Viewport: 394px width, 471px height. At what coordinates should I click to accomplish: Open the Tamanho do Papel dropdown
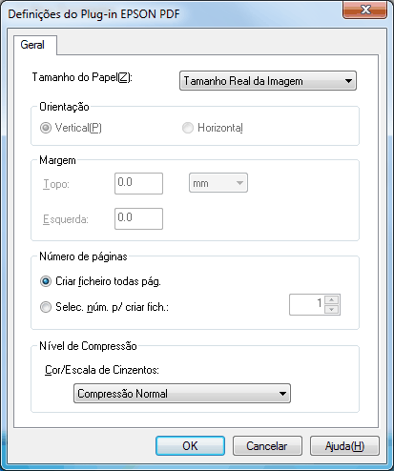tap(268, 81)
